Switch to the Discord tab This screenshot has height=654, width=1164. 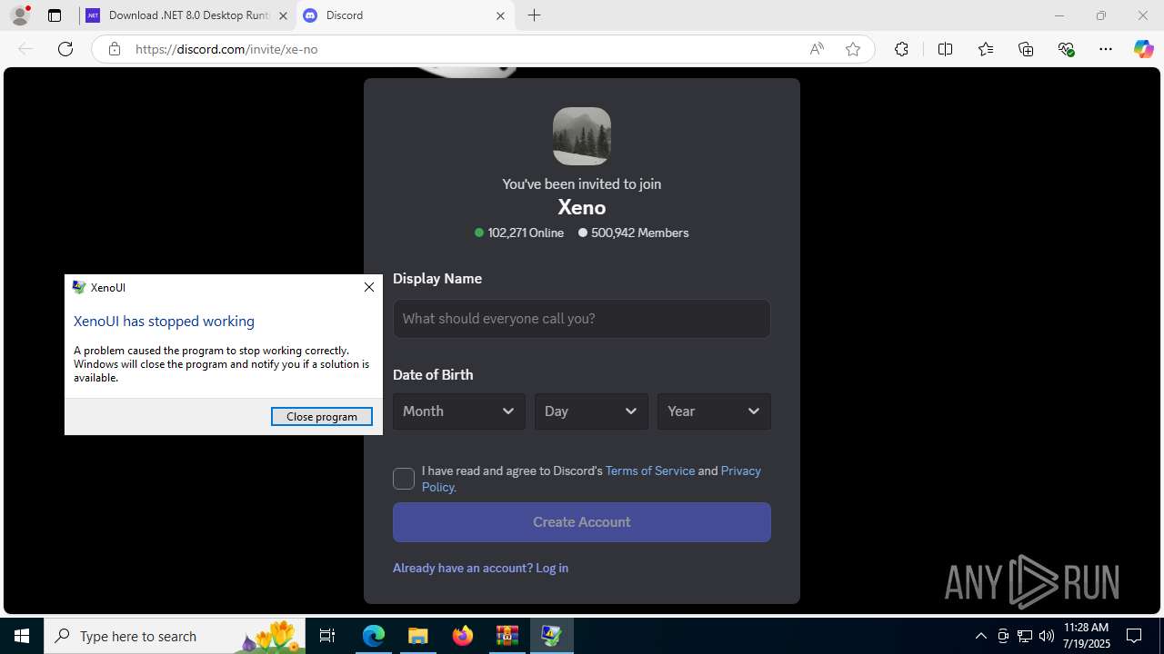point(405,15)
